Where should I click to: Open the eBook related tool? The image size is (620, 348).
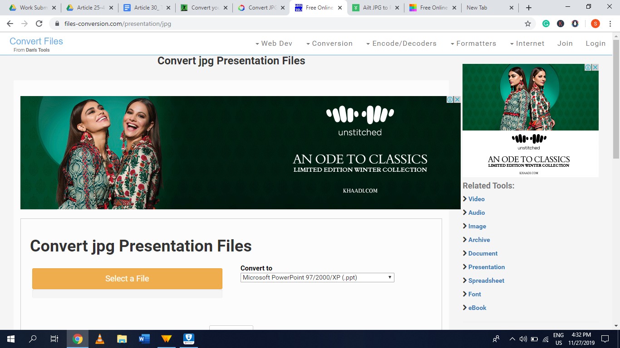coord(477,308)
